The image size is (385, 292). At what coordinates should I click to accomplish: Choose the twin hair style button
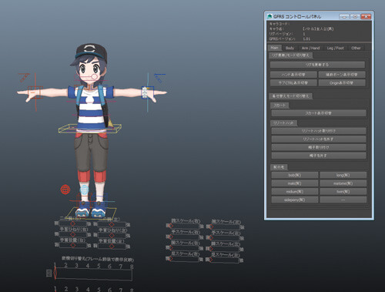[x=343, y=192]
